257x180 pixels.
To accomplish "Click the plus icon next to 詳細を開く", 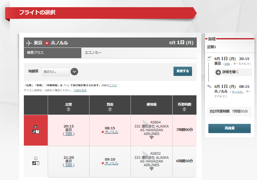I will pos(218,72).
